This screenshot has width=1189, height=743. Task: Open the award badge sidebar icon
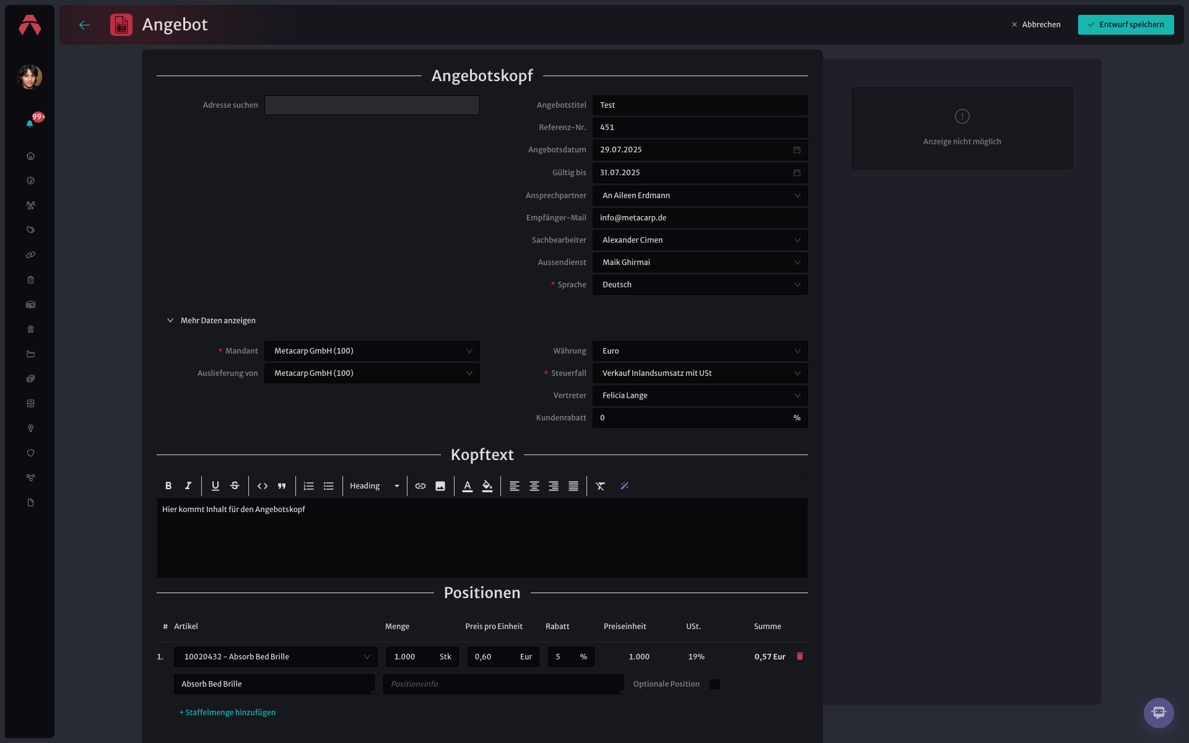point(30,329)
